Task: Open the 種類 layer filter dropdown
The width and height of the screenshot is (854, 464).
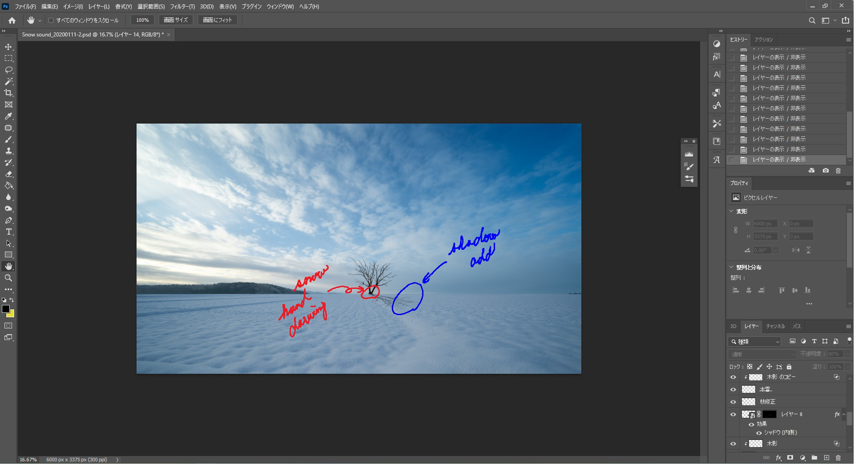Action: 755,342
